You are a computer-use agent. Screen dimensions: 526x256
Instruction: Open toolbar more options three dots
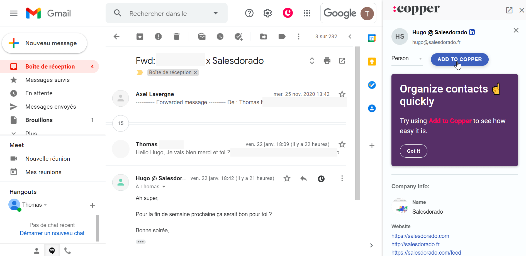[299, 36]
